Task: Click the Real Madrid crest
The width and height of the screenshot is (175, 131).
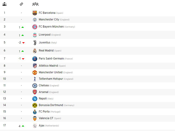Action: click(35, 51)
